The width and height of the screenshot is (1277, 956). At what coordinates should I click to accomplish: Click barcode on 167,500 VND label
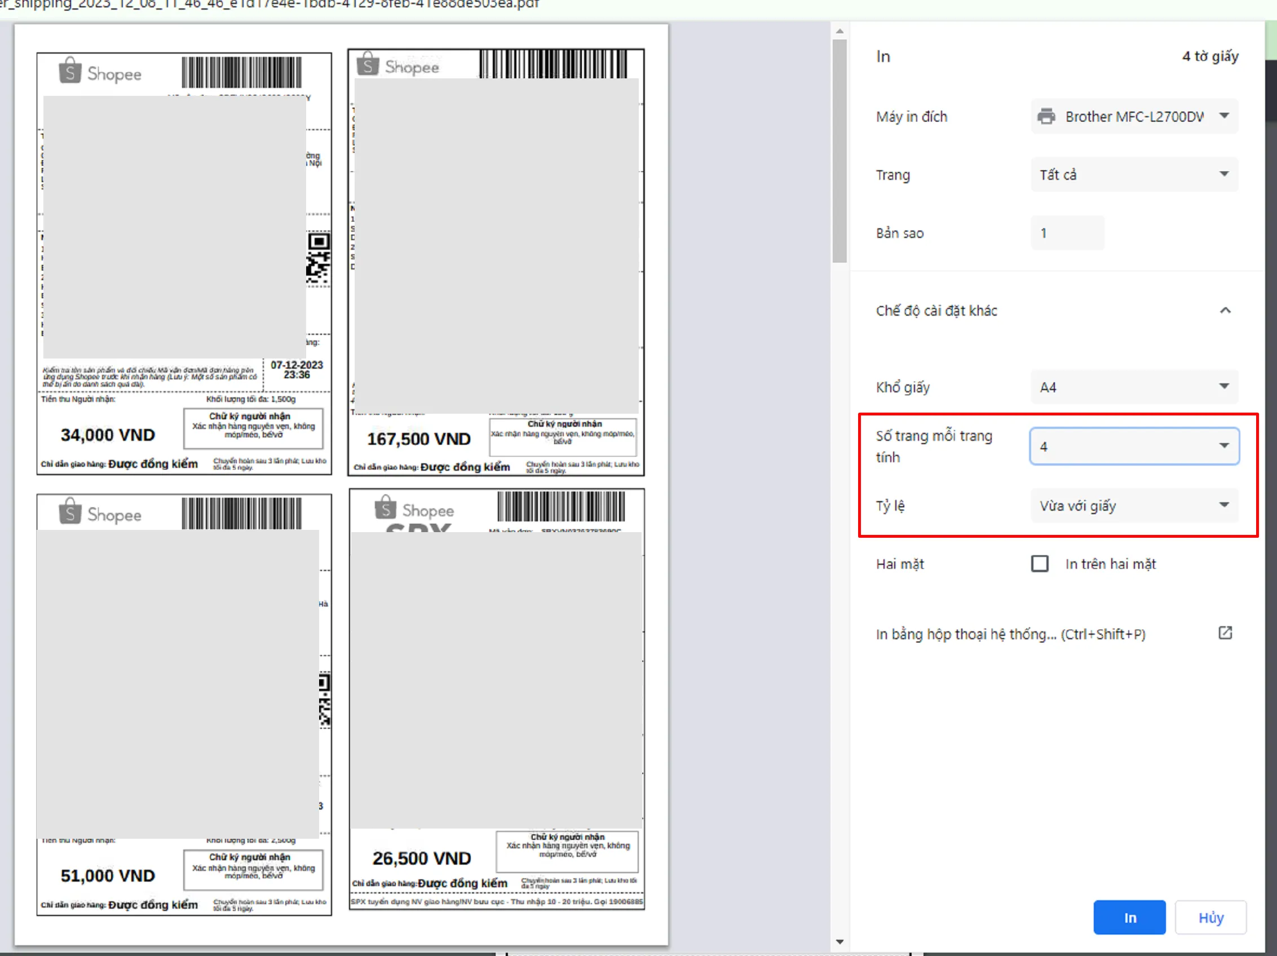pyautogui.click(x=553, y=64)
